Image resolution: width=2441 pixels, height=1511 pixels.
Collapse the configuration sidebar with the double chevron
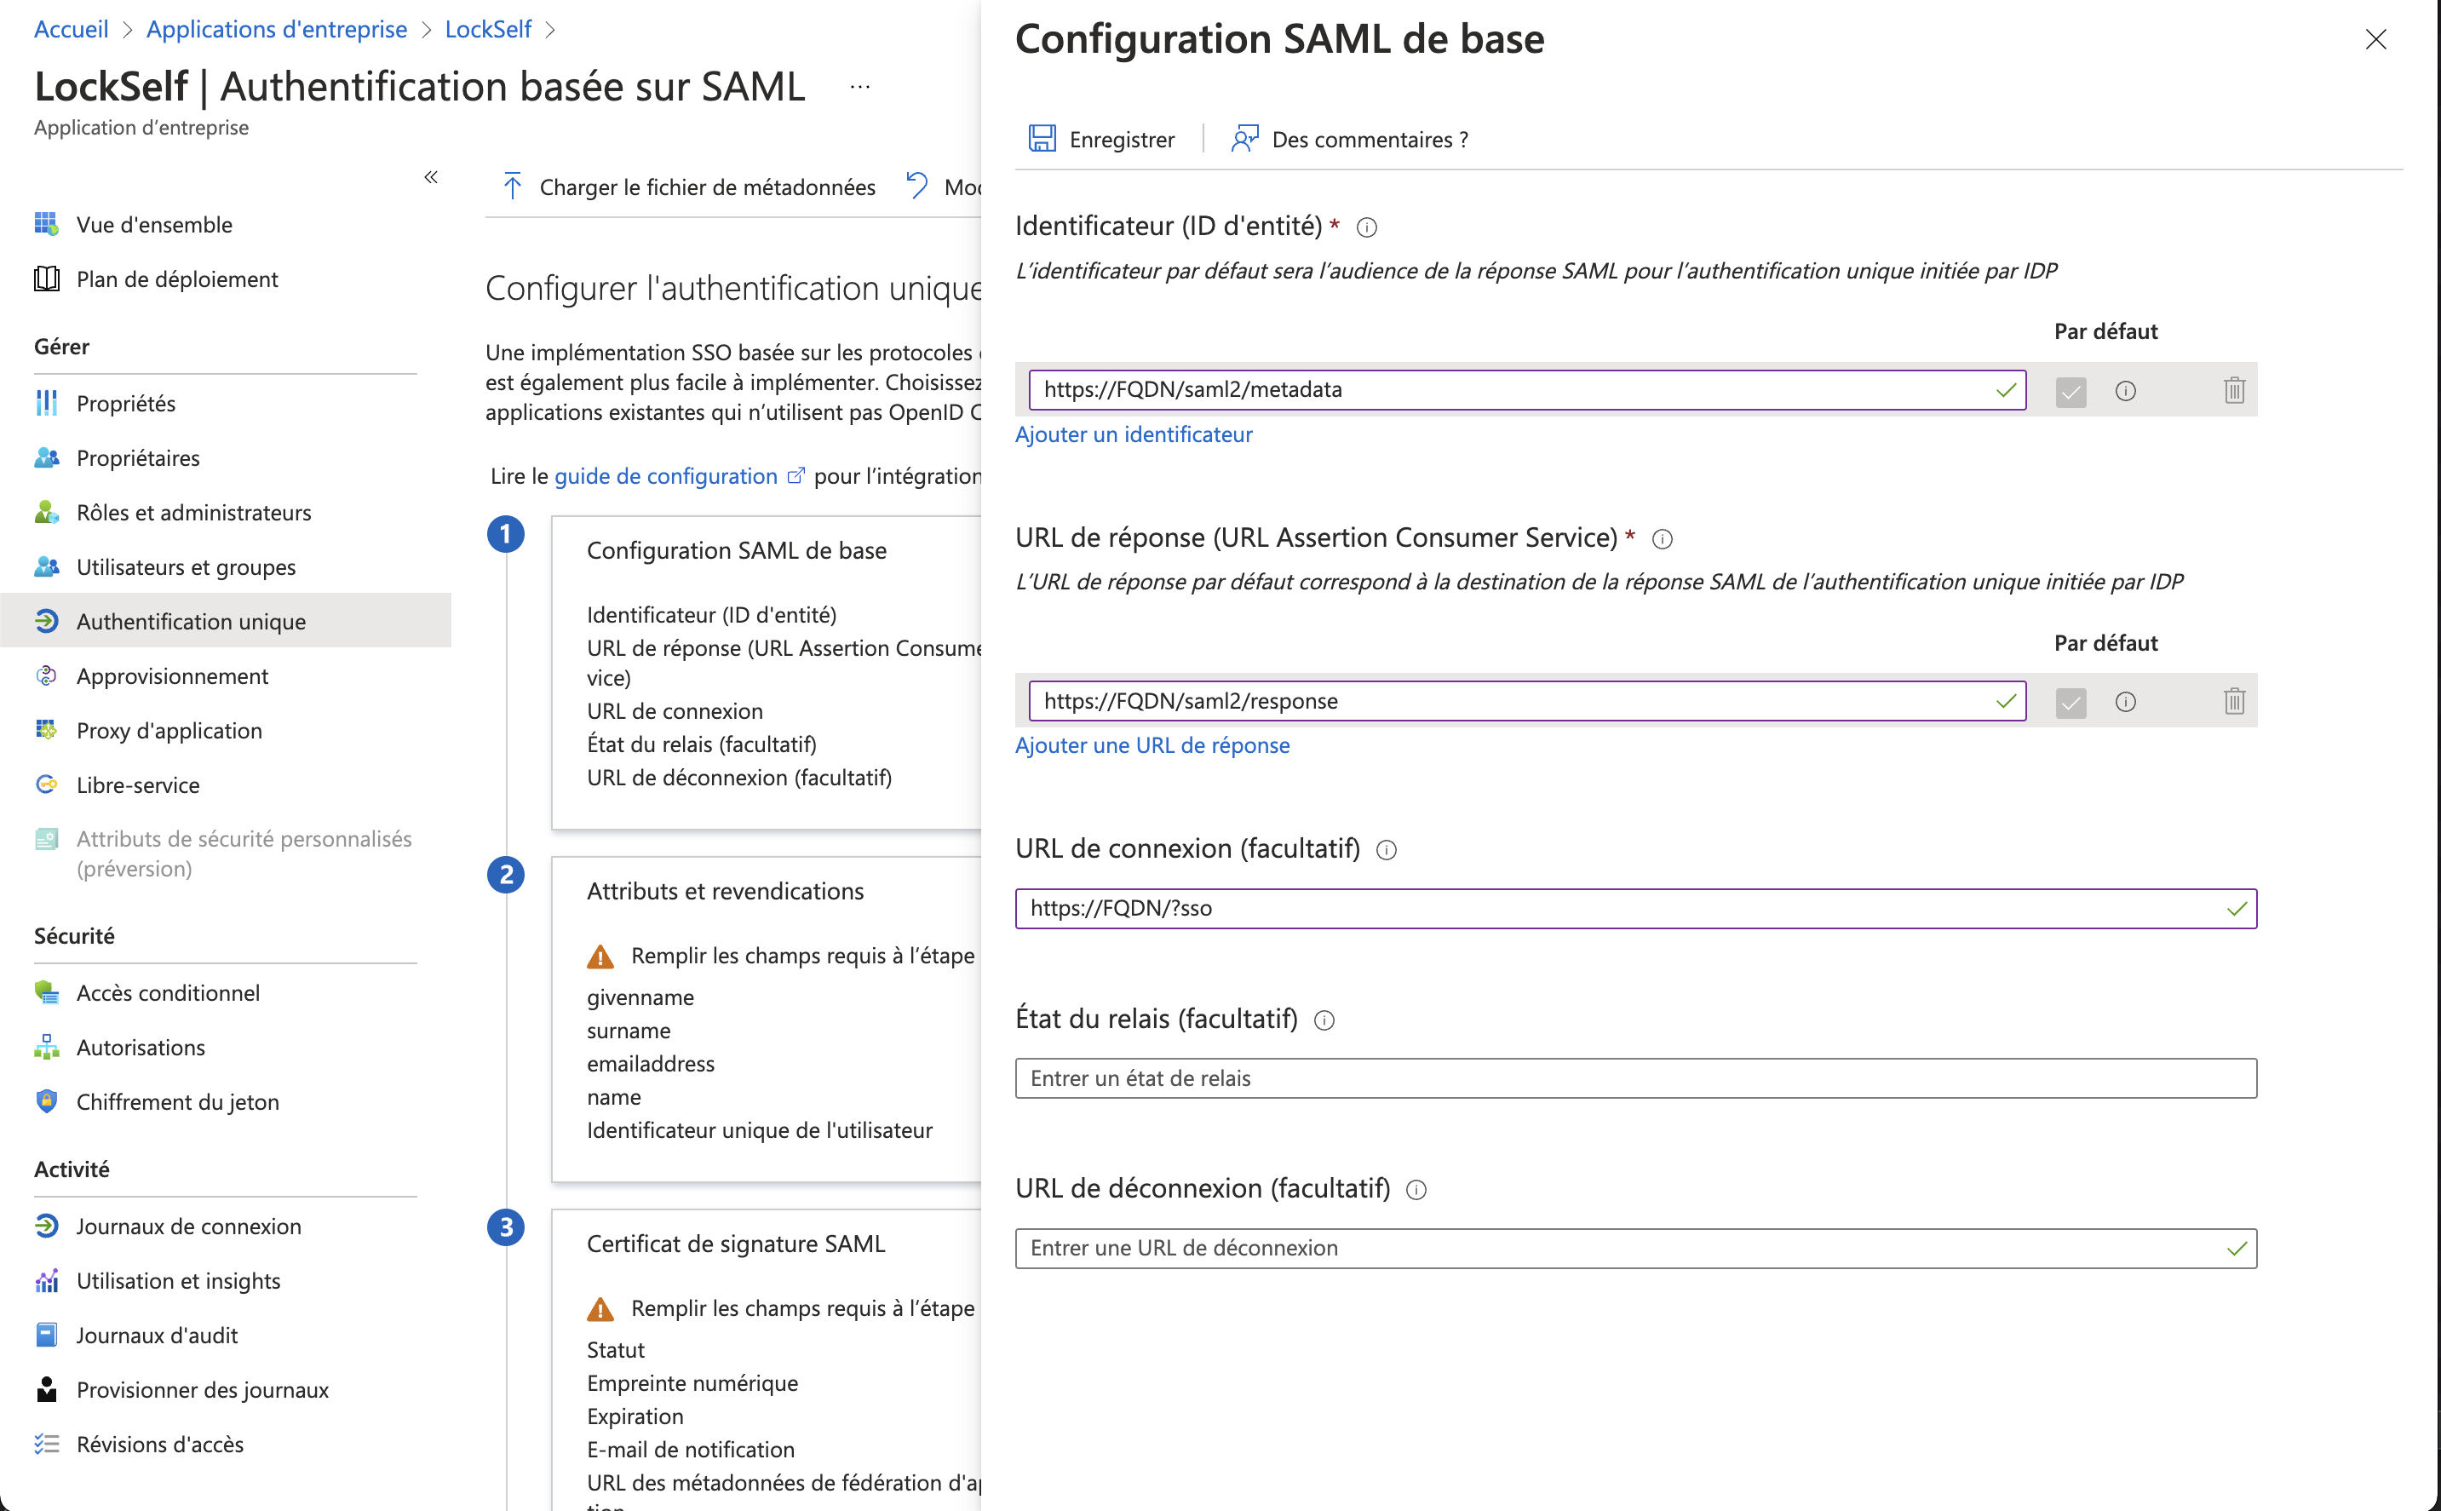(x=432, y=175)
